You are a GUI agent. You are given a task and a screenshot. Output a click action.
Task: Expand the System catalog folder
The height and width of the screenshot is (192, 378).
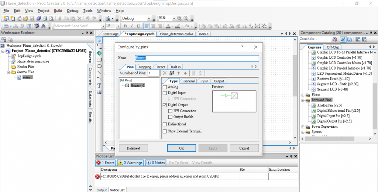[303, 132]
